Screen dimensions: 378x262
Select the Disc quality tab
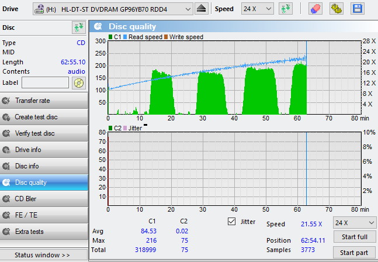[x=44, y=182]
